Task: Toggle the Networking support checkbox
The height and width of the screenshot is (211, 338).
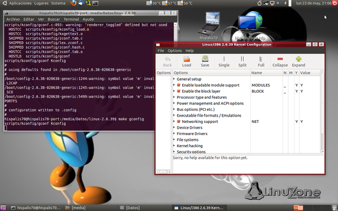Action: tap(179, 121)
